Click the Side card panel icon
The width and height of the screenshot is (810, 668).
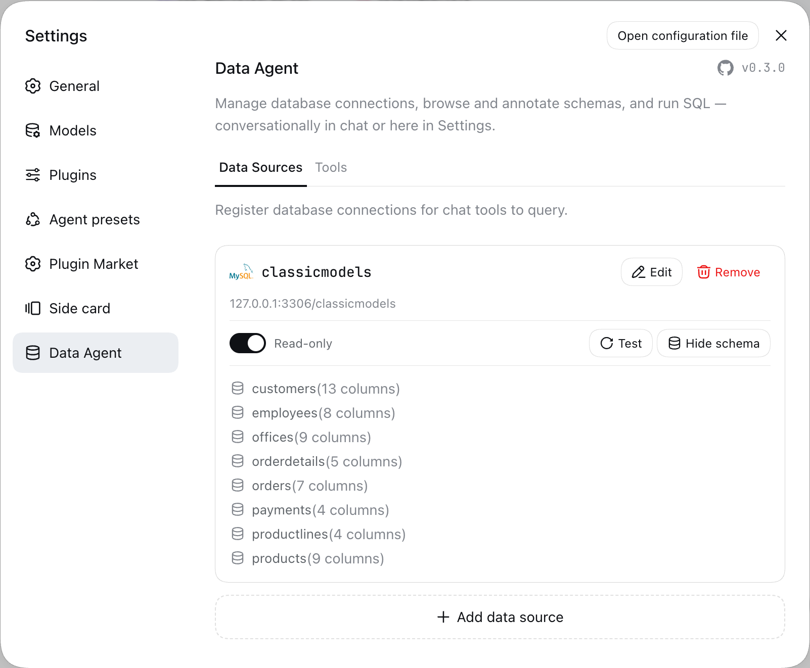point(33,308)
